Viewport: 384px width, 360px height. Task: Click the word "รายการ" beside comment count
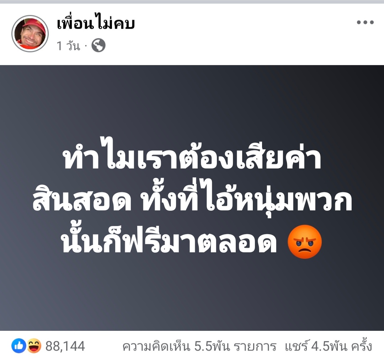coord(255,347)
